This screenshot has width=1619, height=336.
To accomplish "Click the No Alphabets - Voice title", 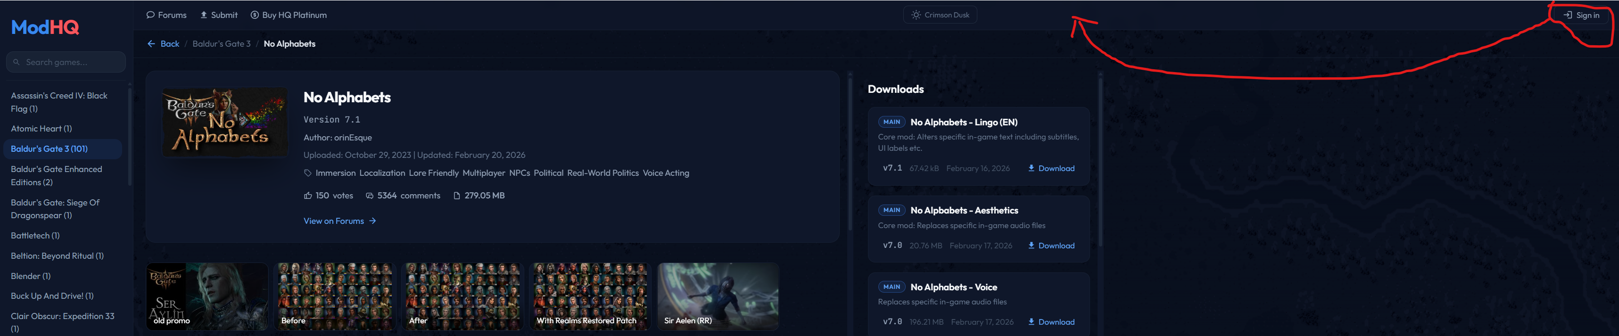I will tap(953, 287).
